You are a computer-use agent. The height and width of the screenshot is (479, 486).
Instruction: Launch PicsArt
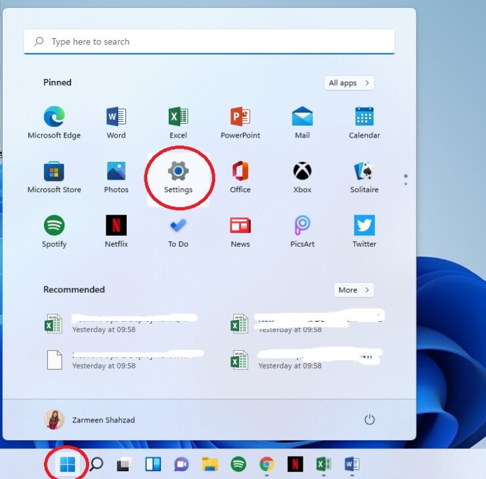click(x=302, y=231)
